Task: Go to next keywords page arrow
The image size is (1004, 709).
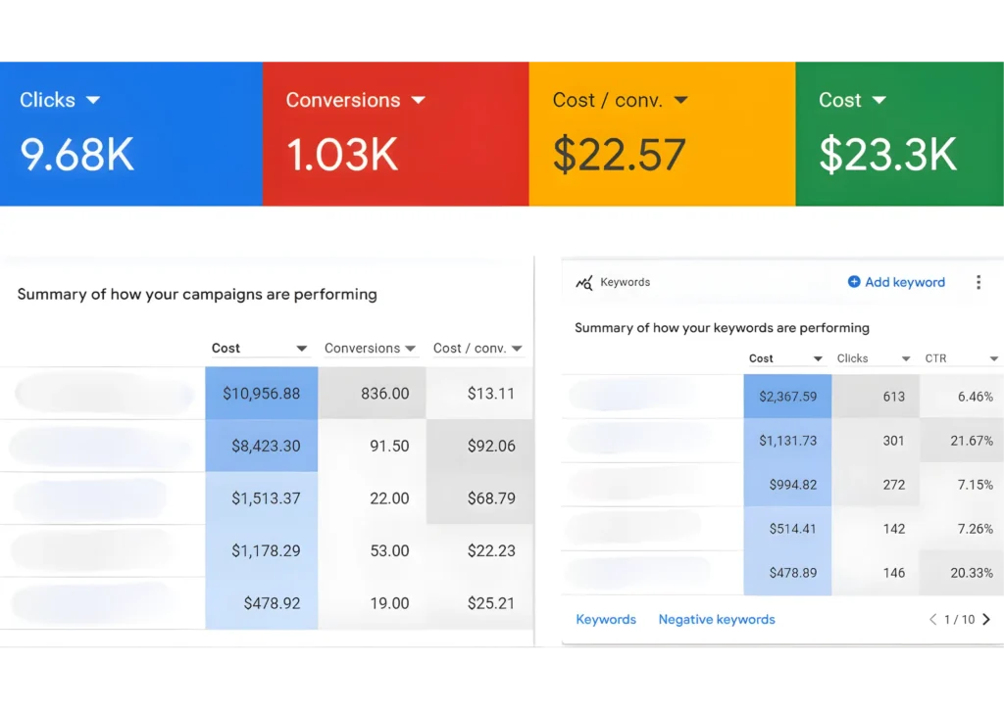Action: (986, 619)
